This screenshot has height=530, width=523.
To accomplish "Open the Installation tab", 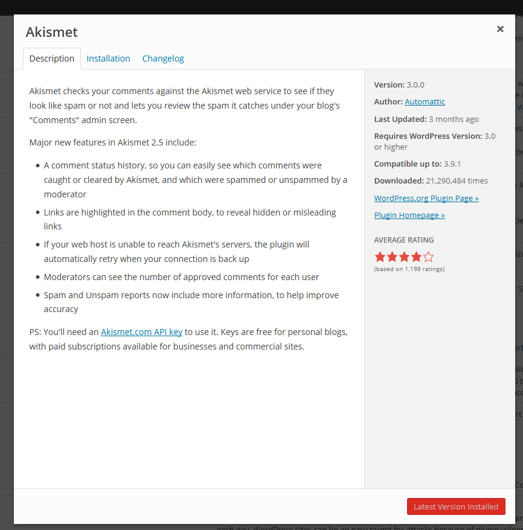I will (108, 59).
